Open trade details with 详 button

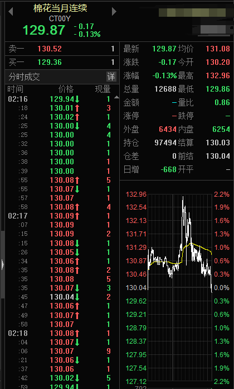click(111, 77)
